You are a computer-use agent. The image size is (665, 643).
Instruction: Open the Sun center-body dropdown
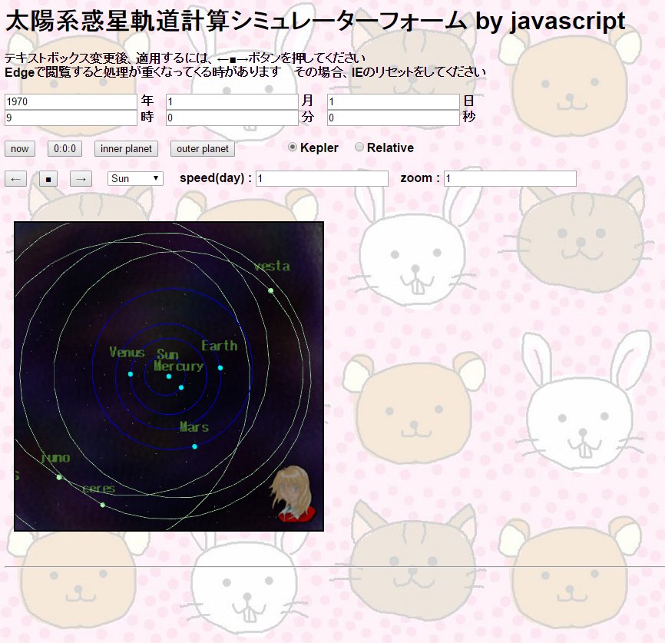pos(135,178)
